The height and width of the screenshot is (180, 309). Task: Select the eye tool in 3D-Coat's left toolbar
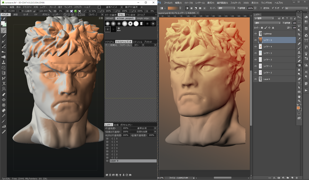[4, 100]
